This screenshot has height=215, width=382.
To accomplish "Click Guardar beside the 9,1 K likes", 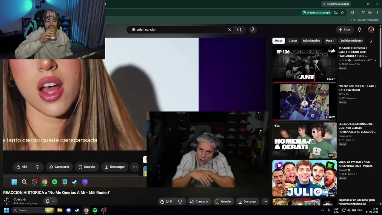I will coord(223,202).
